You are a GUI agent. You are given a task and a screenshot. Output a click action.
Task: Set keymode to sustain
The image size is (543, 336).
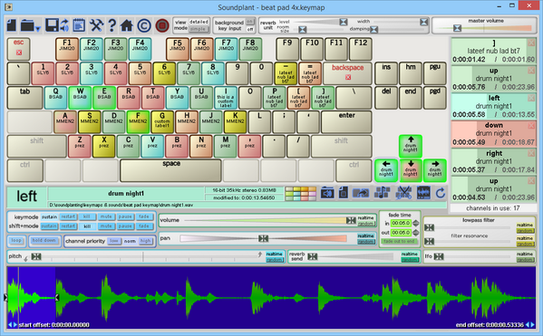pos(50,216)
